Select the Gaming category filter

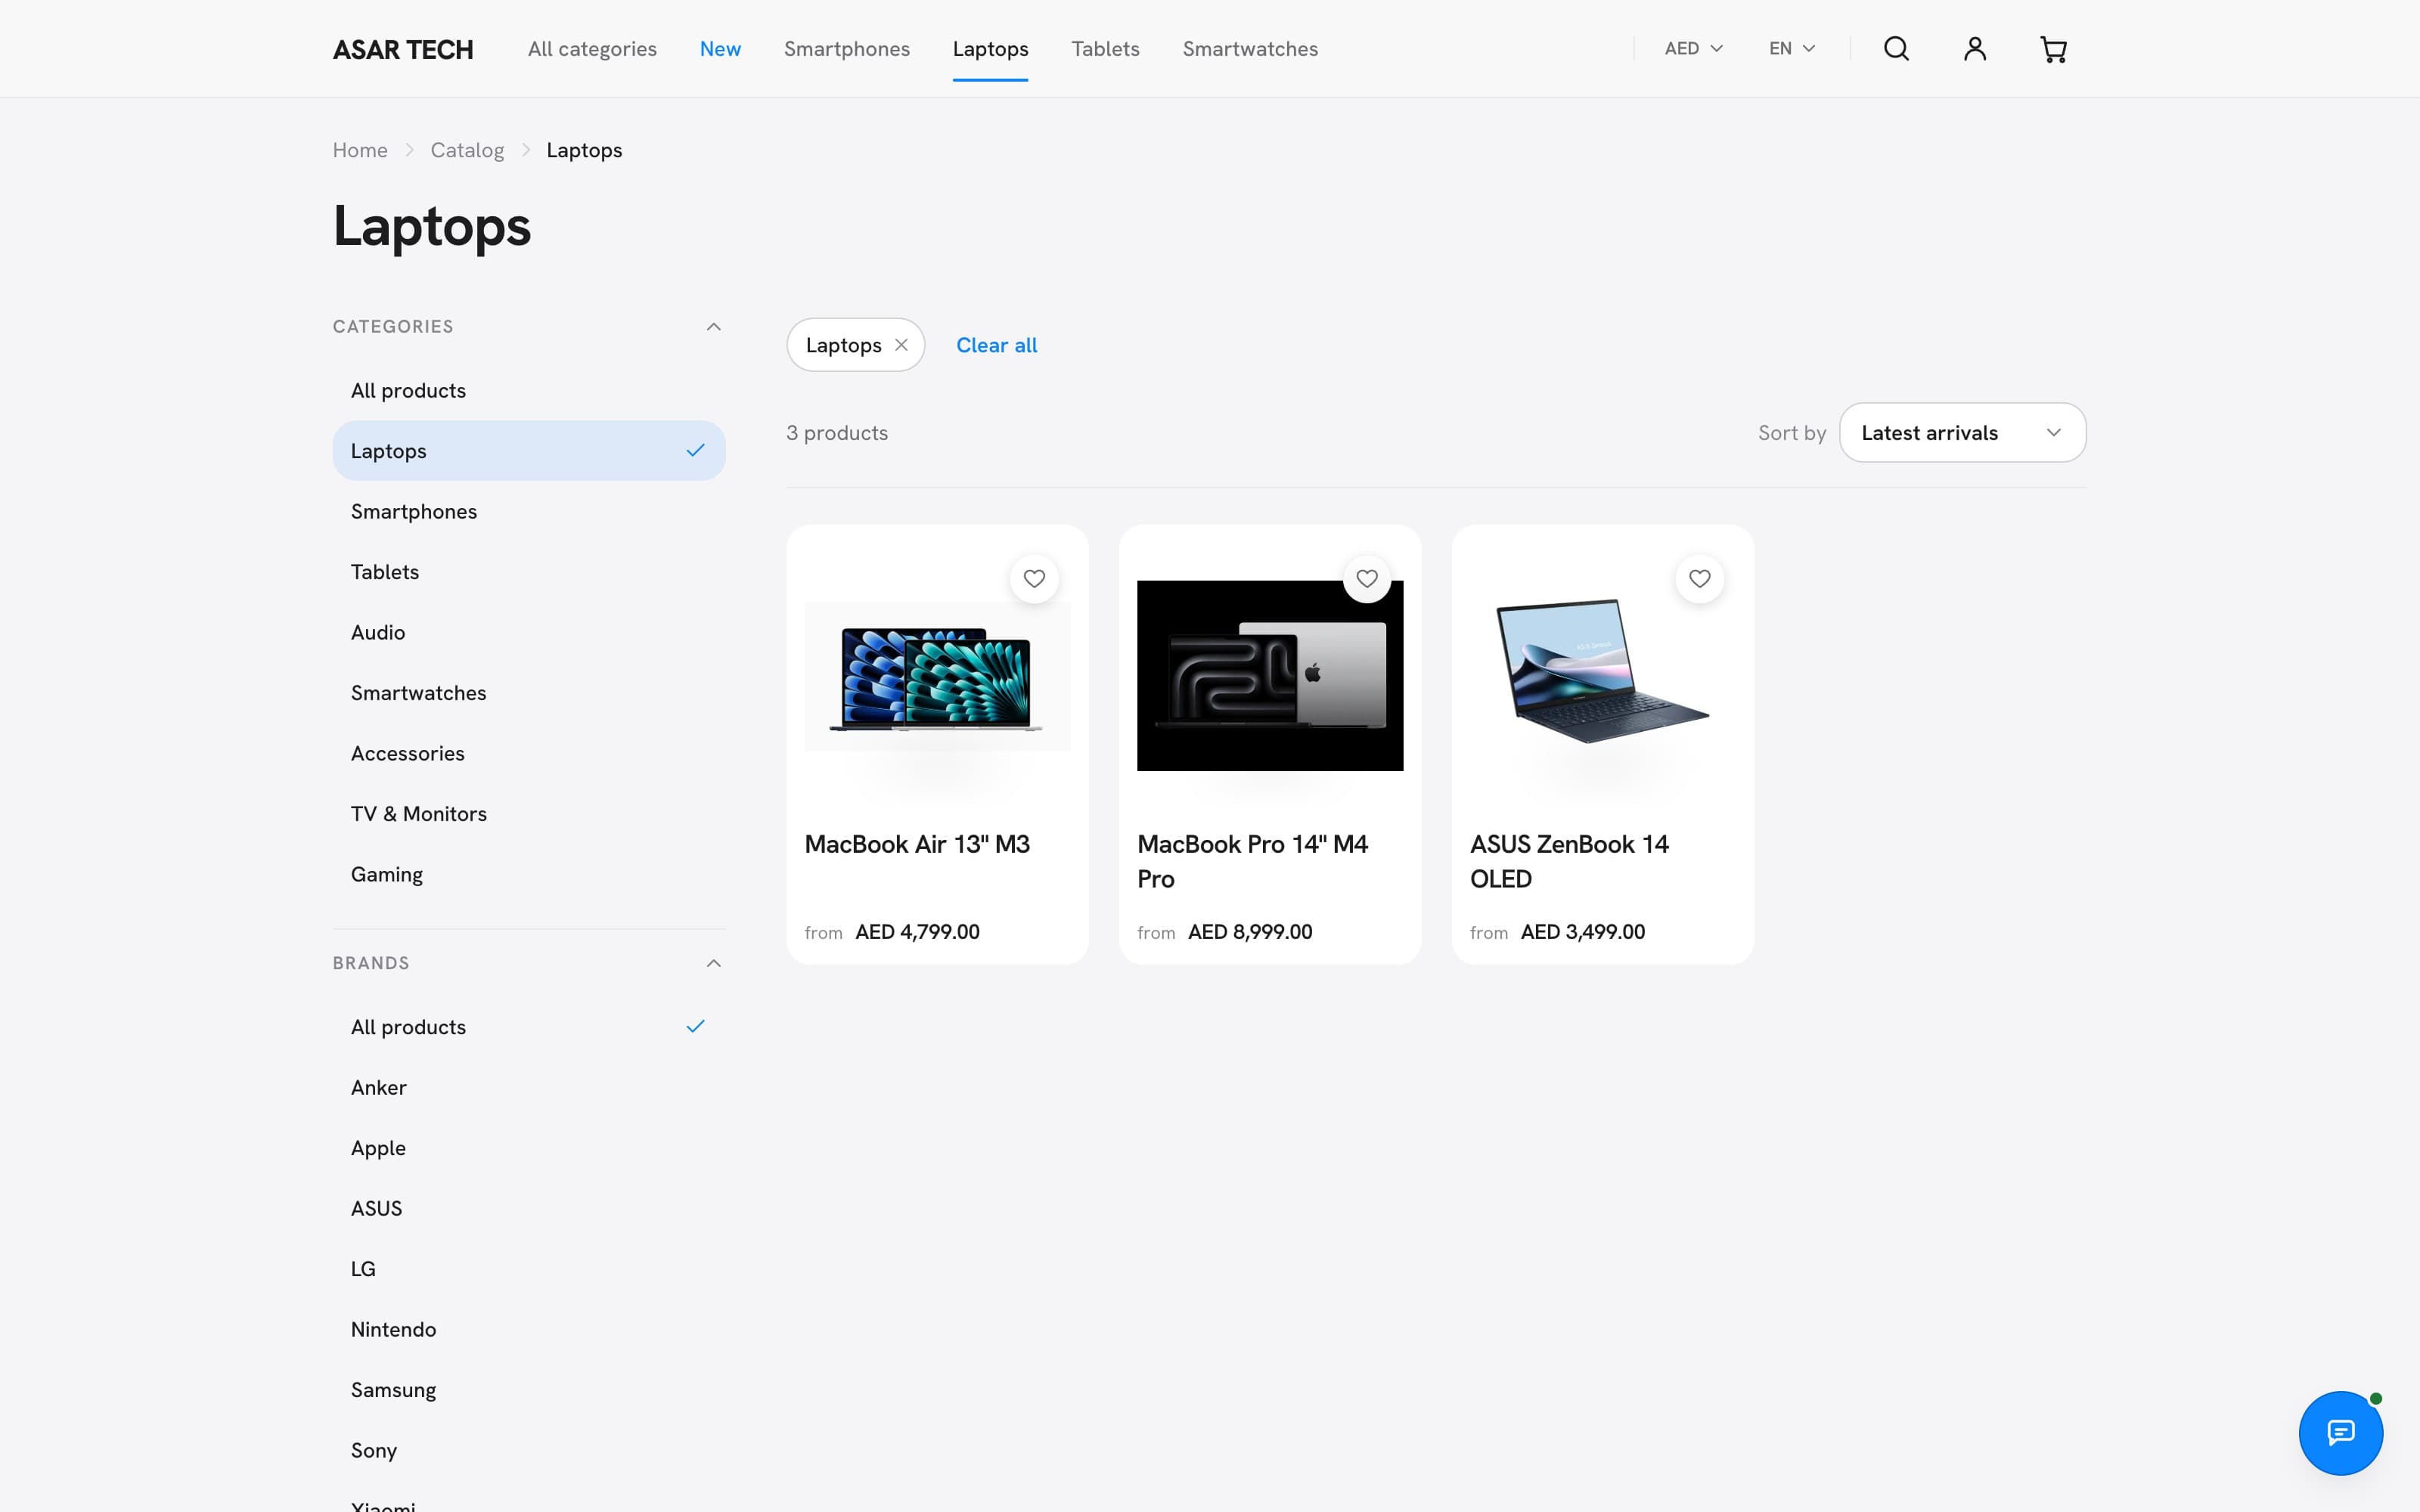tap(529, 875)
